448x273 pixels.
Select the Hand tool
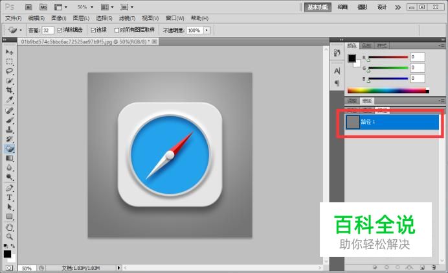point(10,228)
